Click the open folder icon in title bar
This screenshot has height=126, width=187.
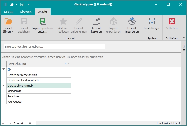(x=12, y=4)
